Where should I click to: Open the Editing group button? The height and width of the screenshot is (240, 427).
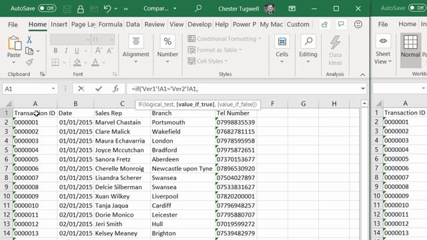[x=308, y=49]
